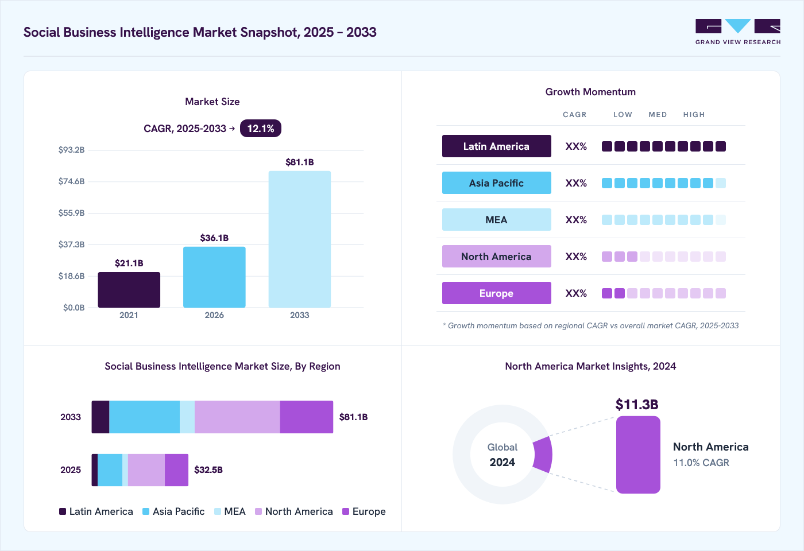Click the $11.3B value label
Viewport: 804px width, 551px height.
[x=637, y=405]
